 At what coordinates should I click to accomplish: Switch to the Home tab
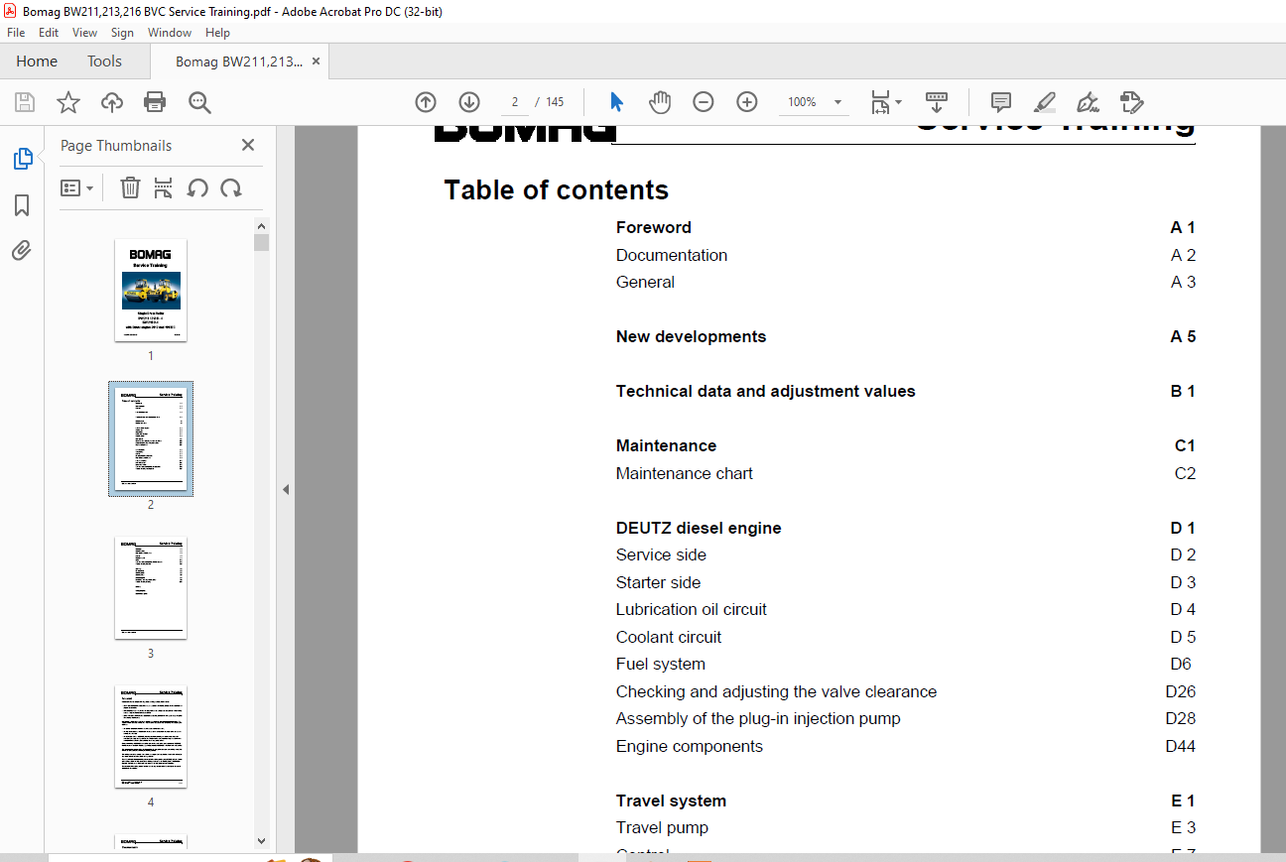click(x=37, y=62)
